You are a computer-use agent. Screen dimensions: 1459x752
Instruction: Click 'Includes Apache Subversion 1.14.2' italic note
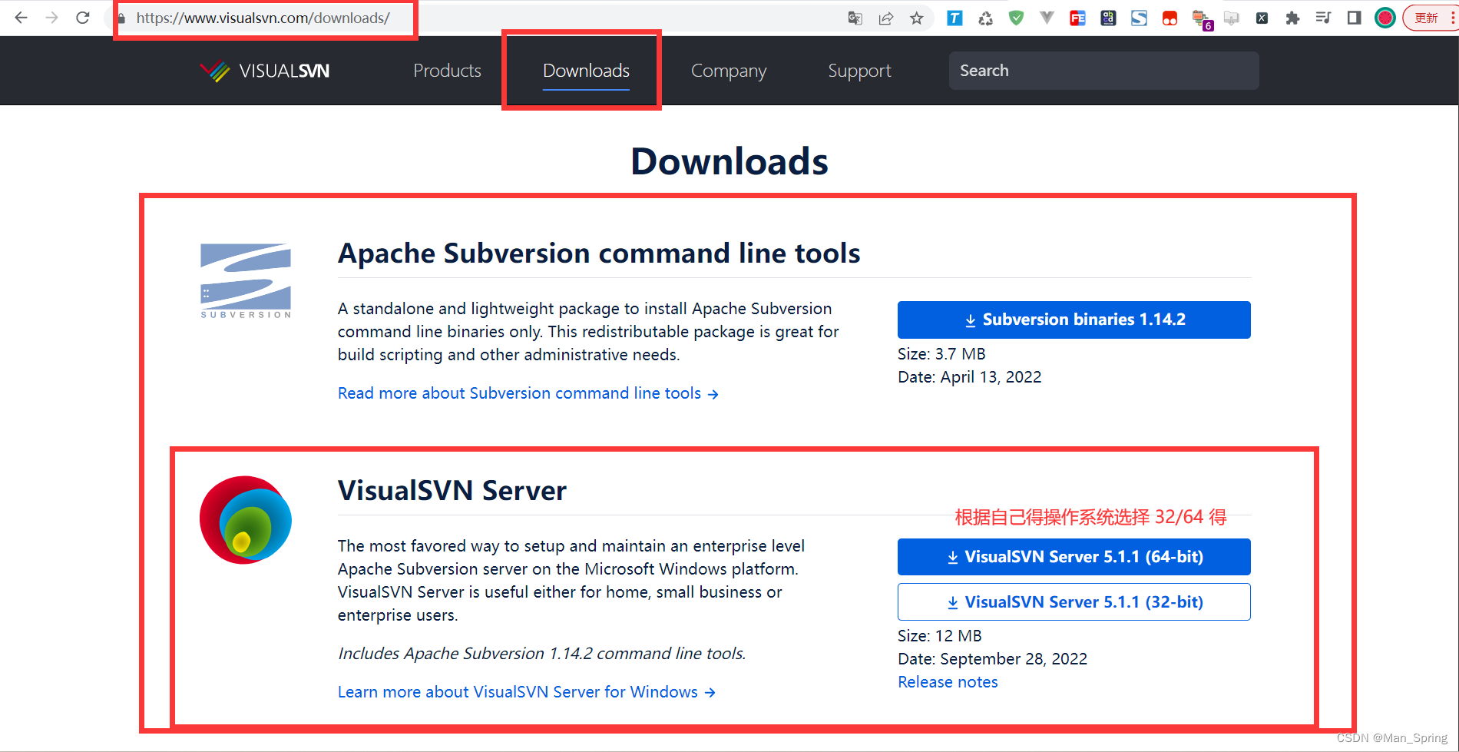(x=541, y=654)
